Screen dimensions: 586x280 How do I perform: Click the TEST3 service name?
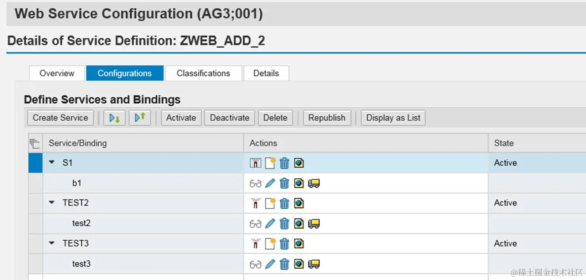[x=76, y=244]
